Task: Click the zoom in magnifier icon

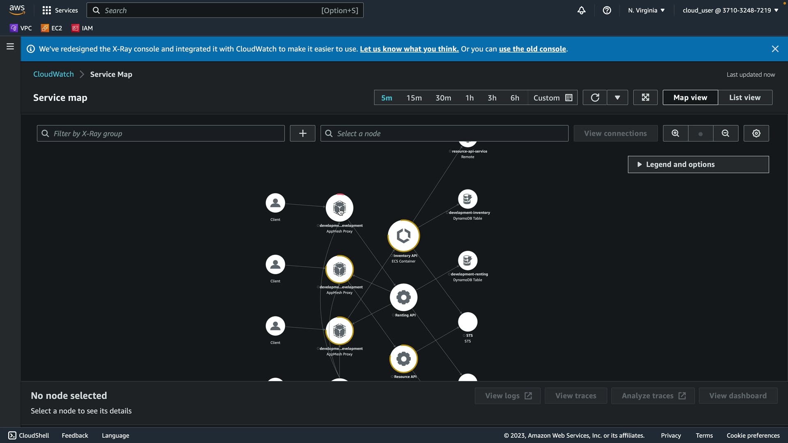Action: click(675, 133)
